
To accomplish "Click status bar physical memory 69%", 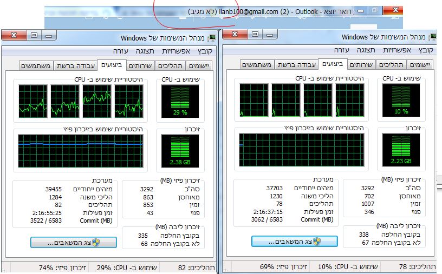I will click(283, 266).
